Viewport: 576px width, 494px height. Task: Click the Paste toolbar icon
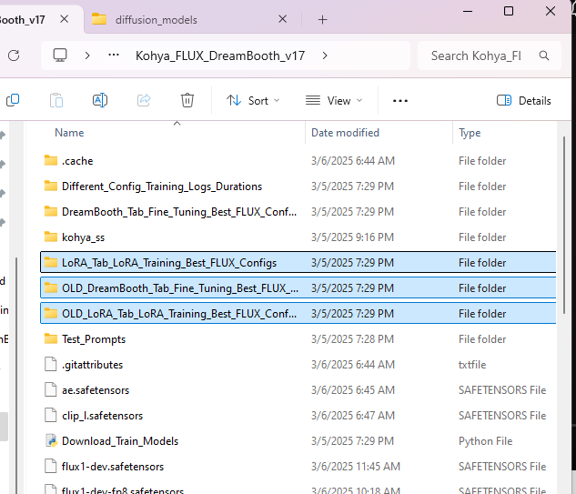[56, 100]
